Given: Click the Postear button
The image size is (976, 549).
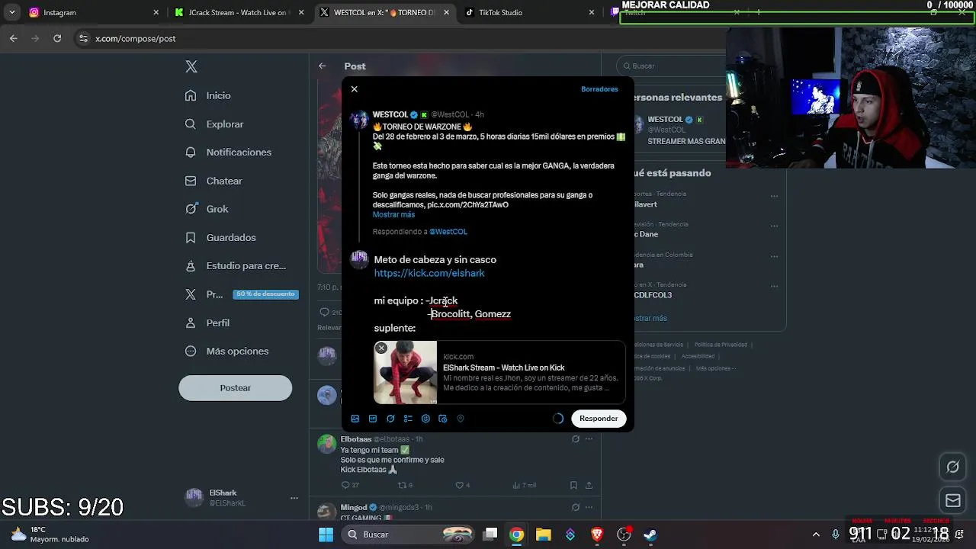Looking at the screenshot, I should click(x=235, y=387).
